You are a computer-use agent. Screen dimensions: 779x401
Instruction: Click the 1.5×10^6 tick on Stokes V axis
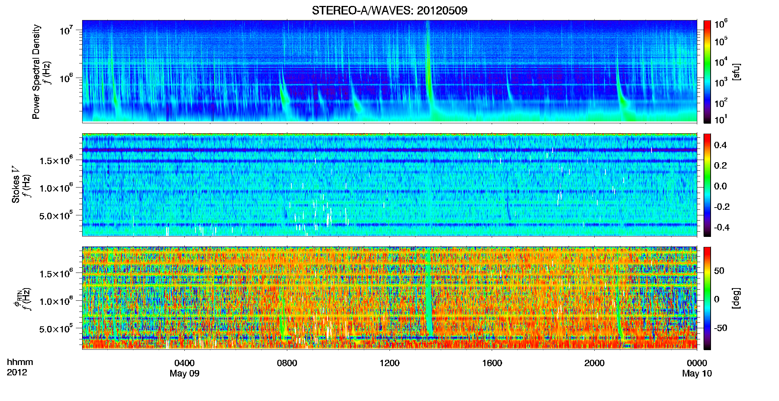point(56,160)
